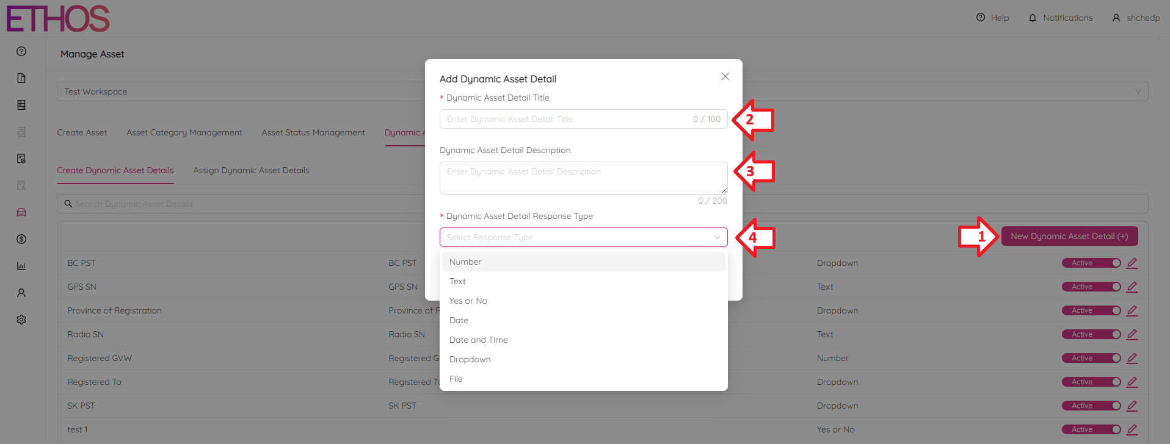Open the Assign Dynamic Asset Details tab
This screenshot has width=1170, height=444.
pyautogui.click(x=251, y=170)
